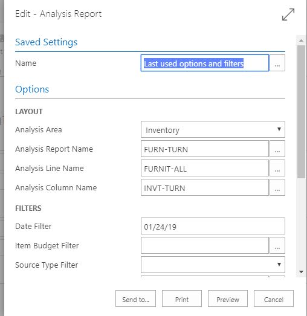Collapse the Saved Settings section header
The height and width of the screenshot is (316, 307).
[x=46, y=42]
